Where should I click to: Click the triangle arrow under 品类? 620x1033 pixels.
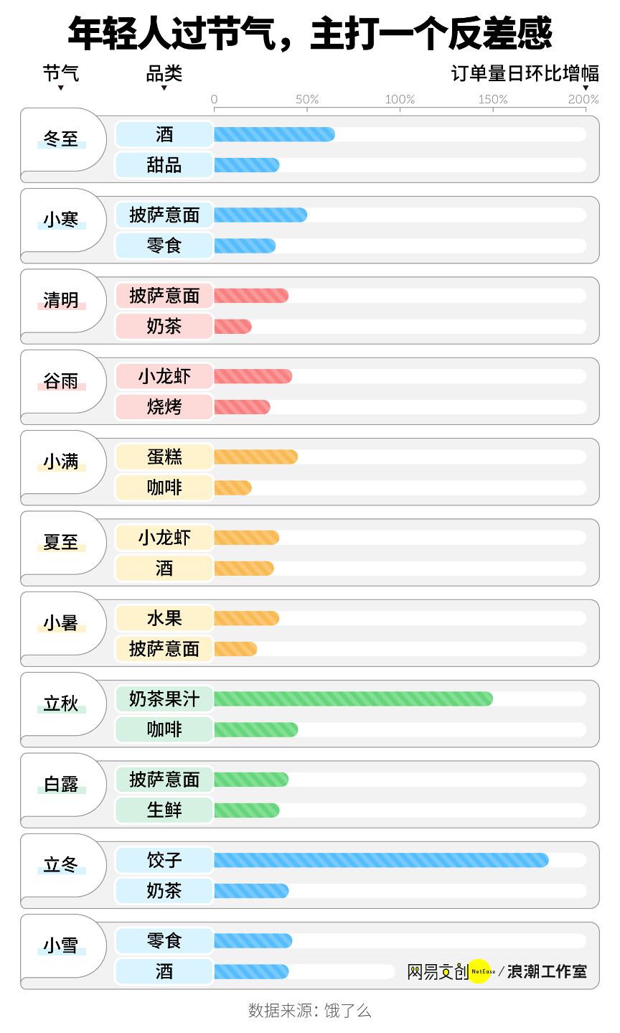(164, 88)
